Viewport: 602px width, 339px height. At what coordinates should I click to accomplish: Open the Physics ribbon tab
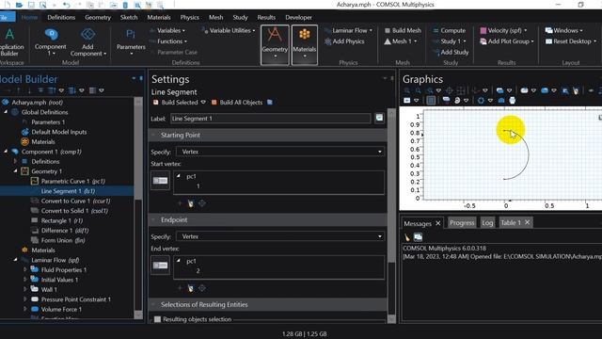coord(190,17)
